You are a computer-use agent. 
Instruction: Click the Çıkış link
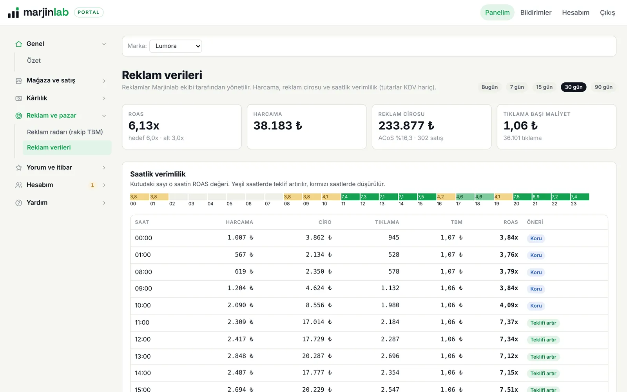(x=607, y=13)
